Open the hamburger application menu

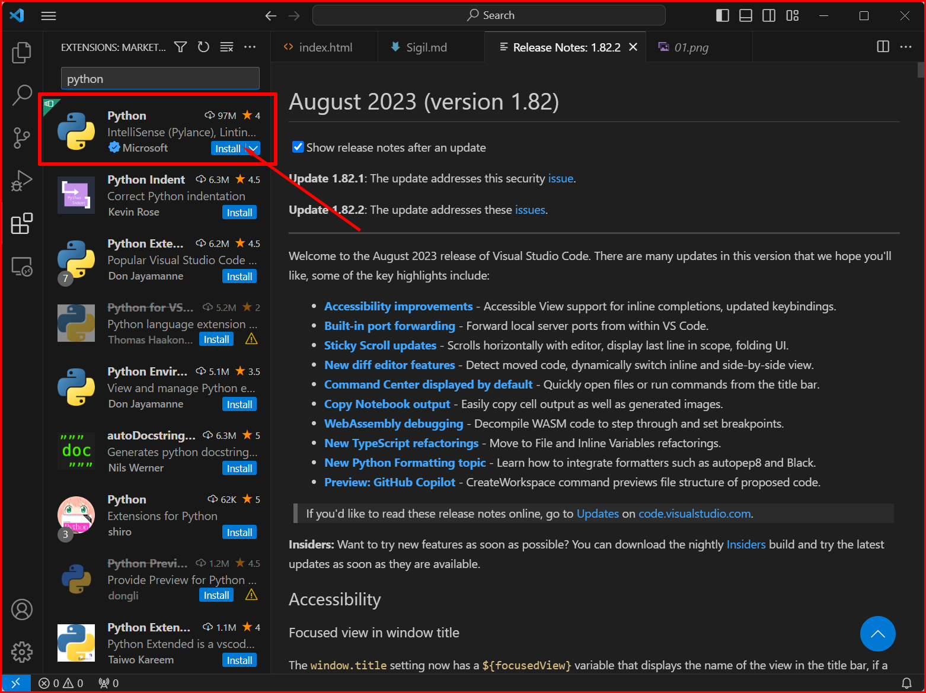pos(49,16)
